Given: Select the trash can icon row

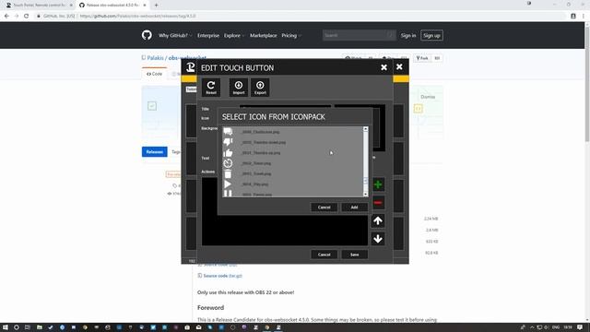Looking at the screenshot, I should click(293, 174).
